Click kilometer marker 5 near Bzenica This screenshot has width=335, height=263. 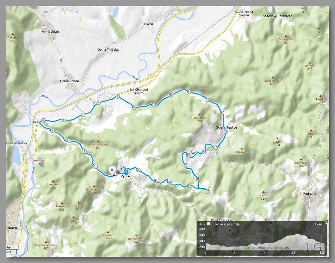(43, 120)
